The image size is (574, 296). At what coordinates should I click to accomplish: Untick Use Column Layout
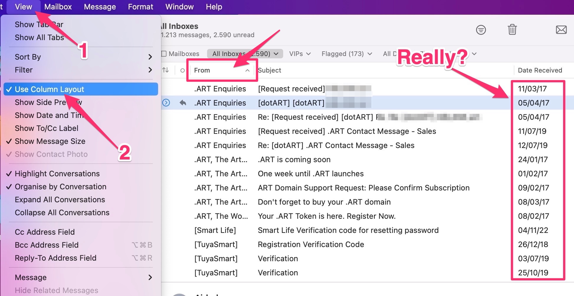[x=49, y=89]
